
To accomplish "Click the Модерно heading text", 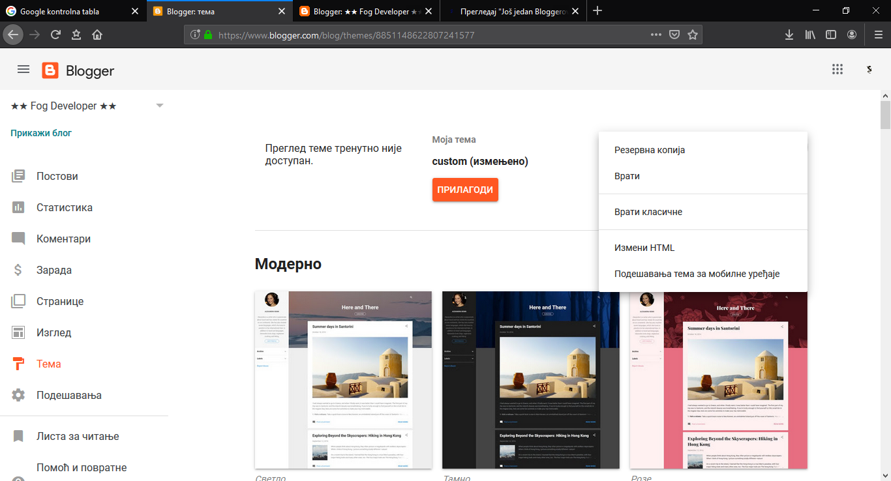I will click(x=288, y=264).
